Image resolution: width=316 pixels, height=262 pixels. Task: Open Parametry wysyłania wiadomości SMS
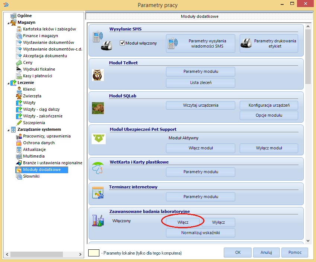[201, 43]
